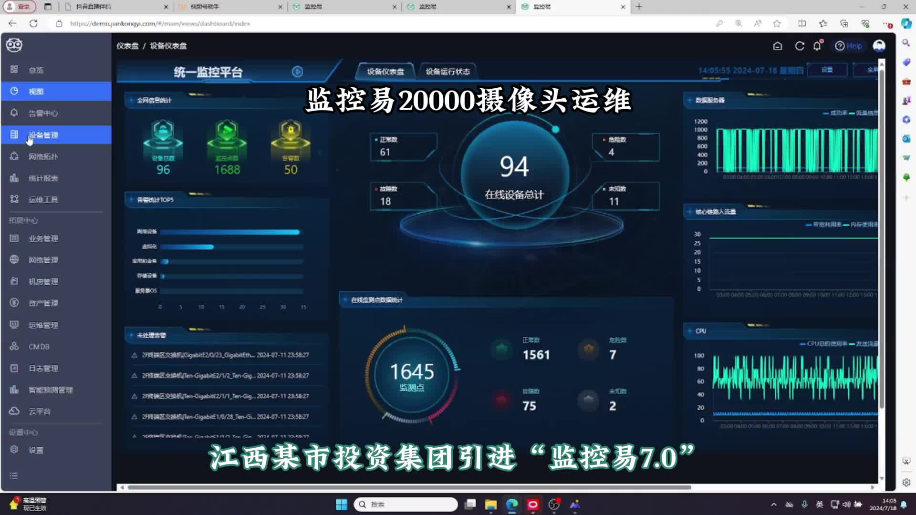Screen dimensions: 916x515
Task: Toggle CPU总的使用率 legend in CPU chart
Action: 824,343
